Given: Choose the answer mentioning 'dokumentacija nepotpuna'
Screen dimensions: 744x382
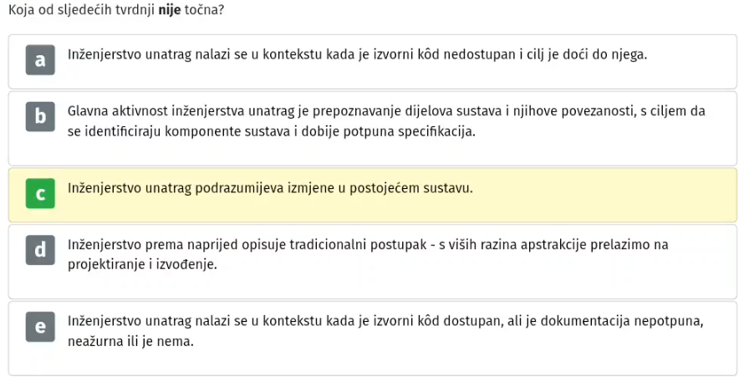Looking at the screenshot, I should point(373,339).
